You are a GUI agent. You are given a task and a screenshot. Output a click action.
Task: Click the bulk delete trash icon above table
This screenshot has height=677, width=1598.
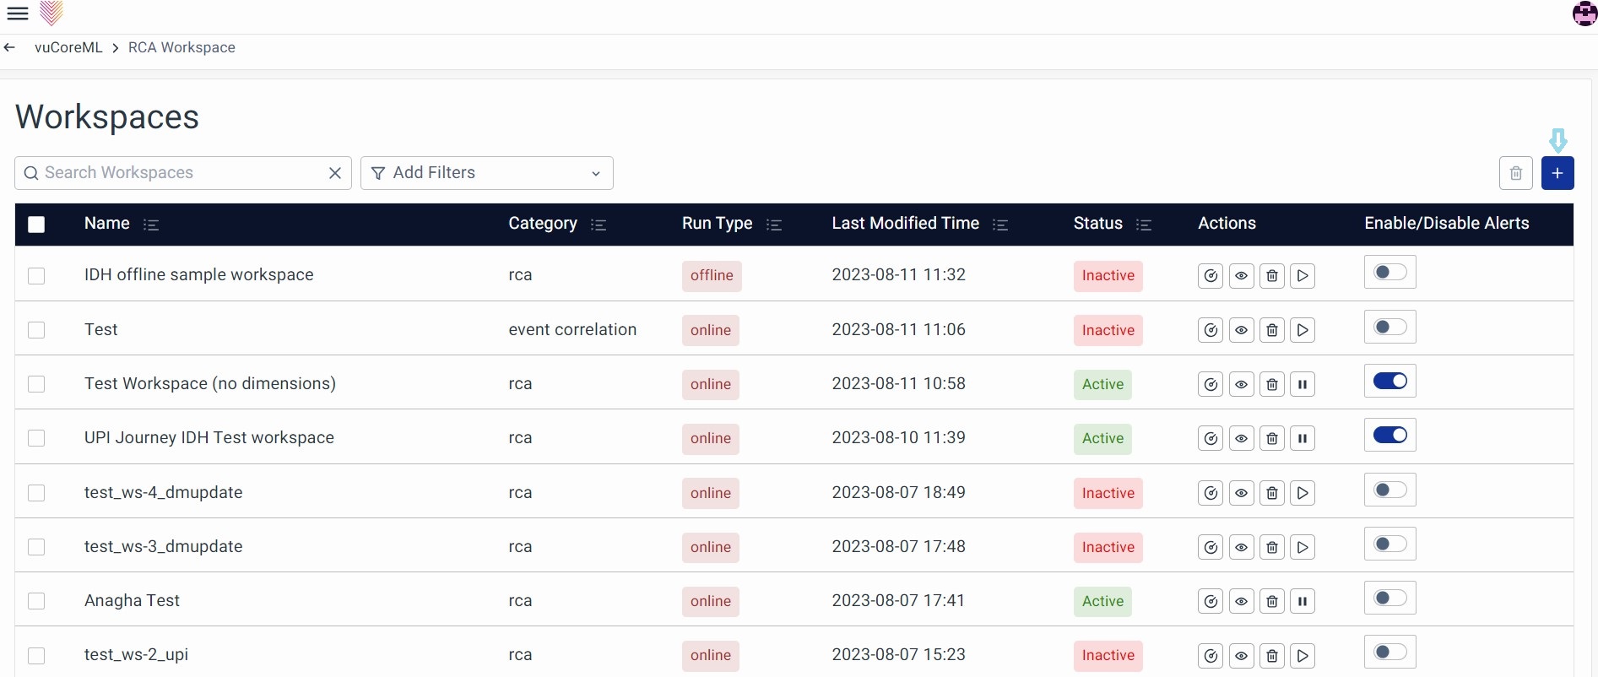(1515, 173)
